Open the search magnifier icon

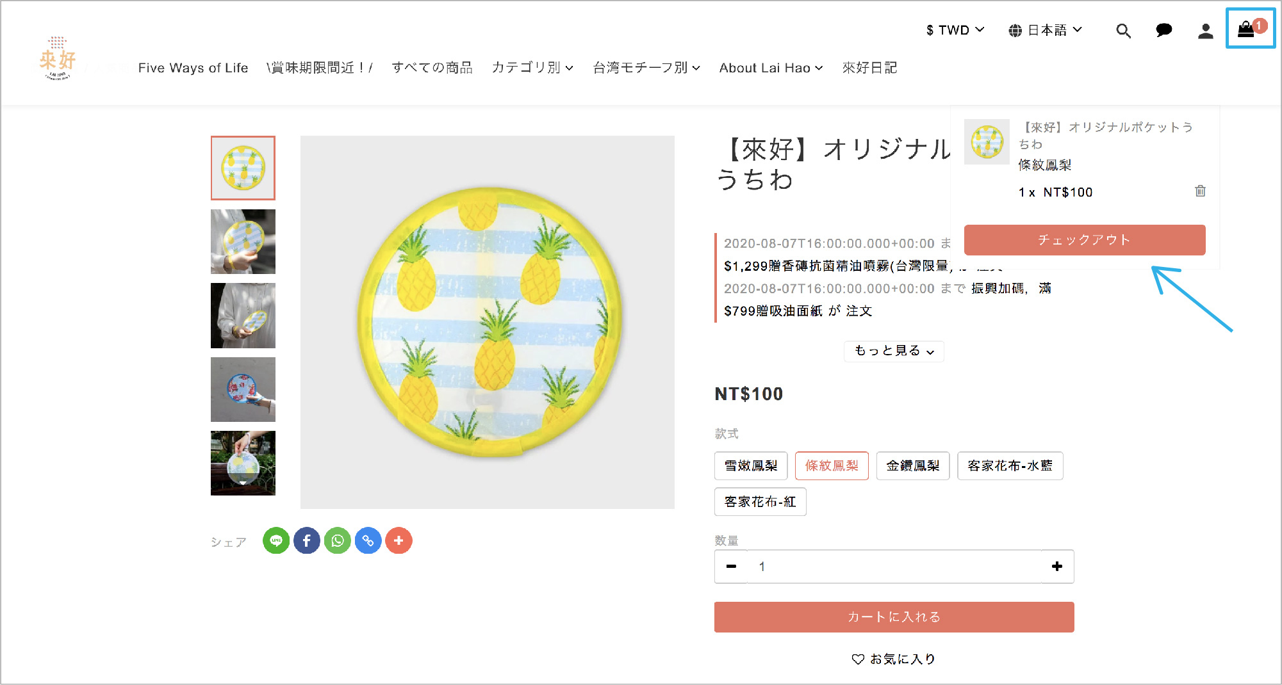click(x=1123, y=31)
